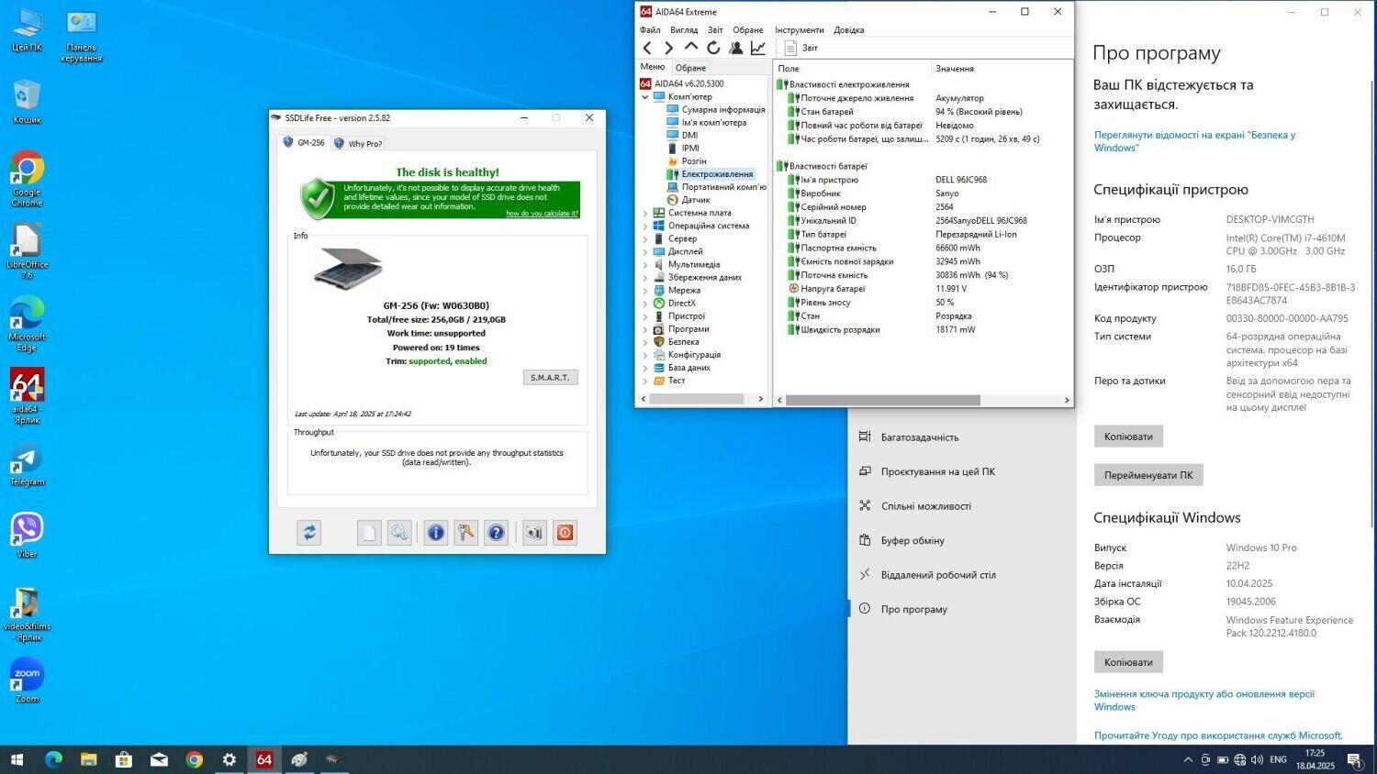Screen dimensions: 1377x774
Task: Switch to the Обране tab in AIDA64
Action: [x=690, y=68]
